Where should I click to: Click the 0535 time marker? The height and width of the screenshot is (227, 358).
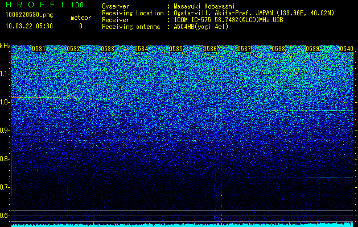tap(176, 49)
